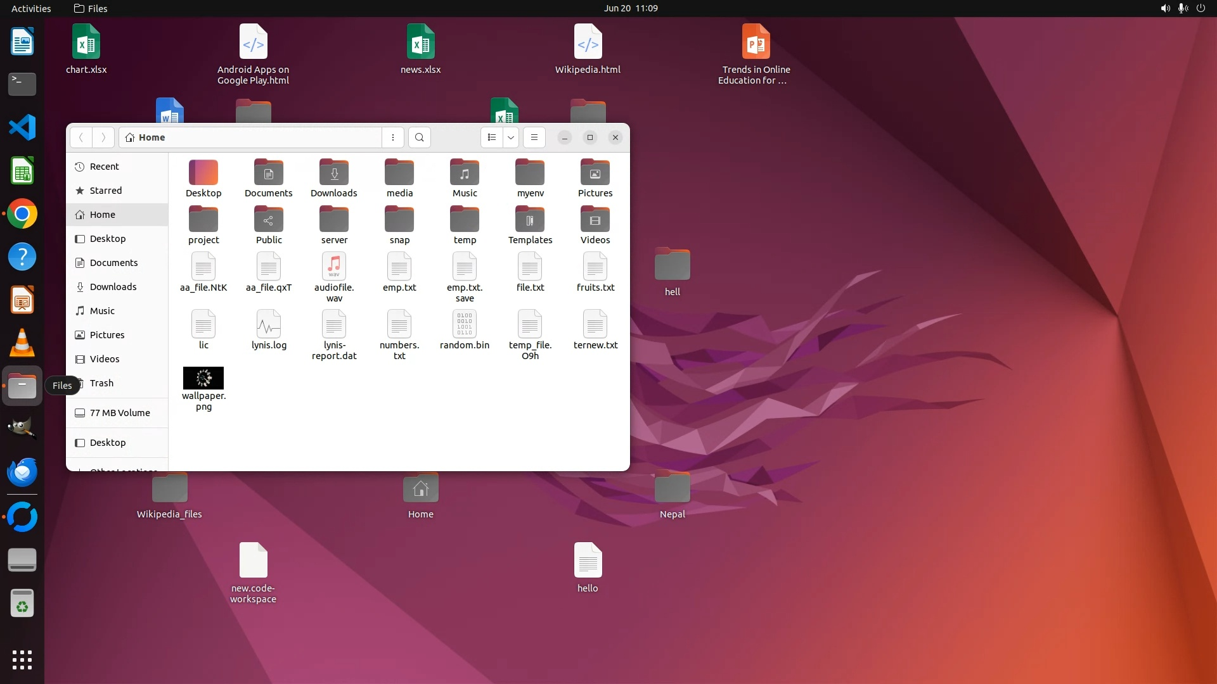Image resolution: width=1217 pixels, height=684 pixels.
Task: Open Starred in the sidebar
Action: pyautogui.click(x=105, y=191)
